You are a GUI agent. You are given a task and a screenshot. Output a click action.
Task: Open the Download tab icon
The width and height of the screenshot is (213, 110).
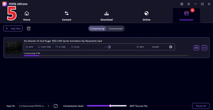tap(106, 13)
